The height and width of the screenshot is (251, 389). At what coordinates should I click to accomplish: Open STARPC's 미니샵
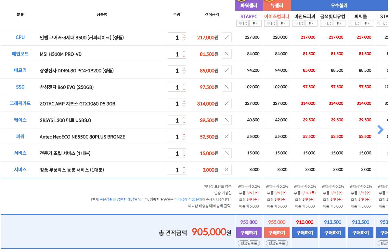(x=242, y=23)
